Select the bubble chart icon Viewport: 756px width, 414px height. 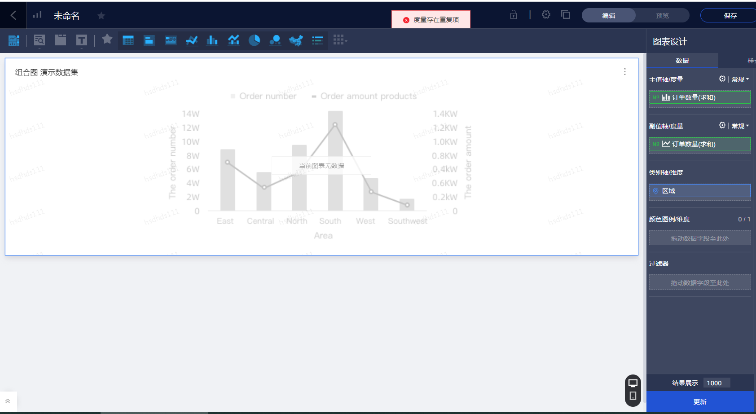click(x=275, y=40)
